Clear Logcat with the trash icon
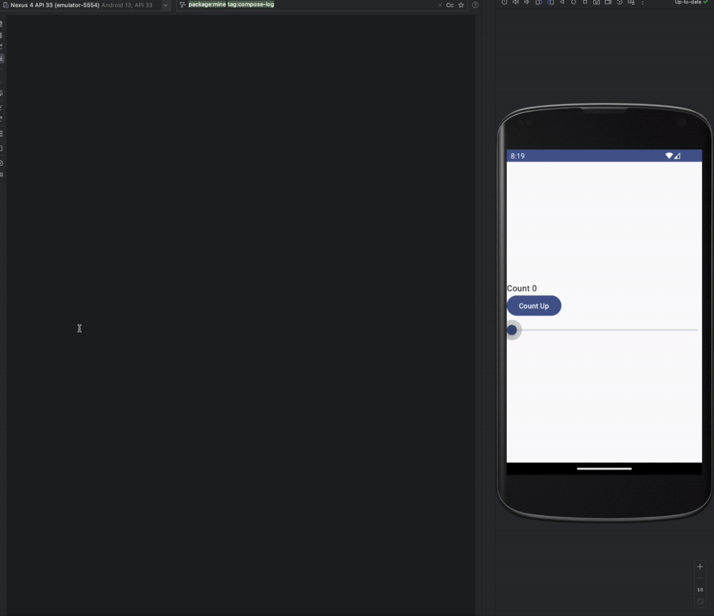 click(x=1, y=24)
